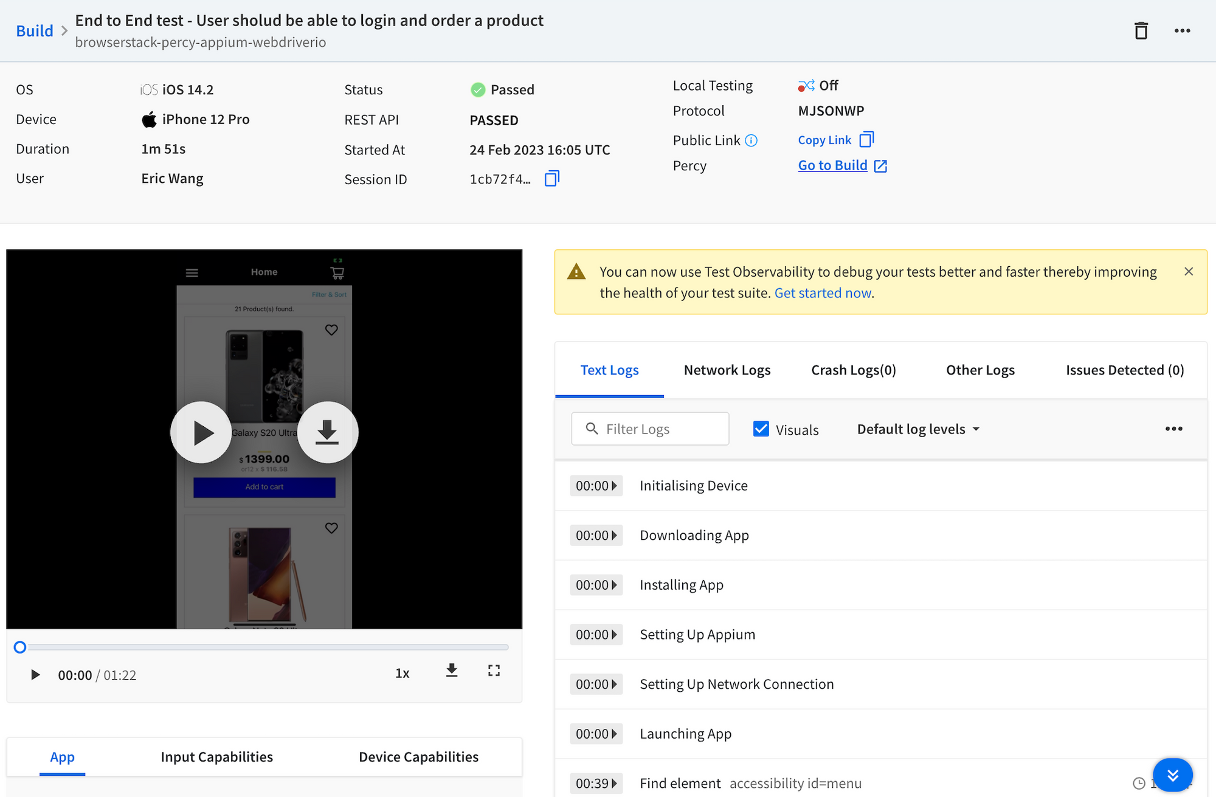Open the header three-dots options menu

pyautogui.click(x=1182, y=30)
